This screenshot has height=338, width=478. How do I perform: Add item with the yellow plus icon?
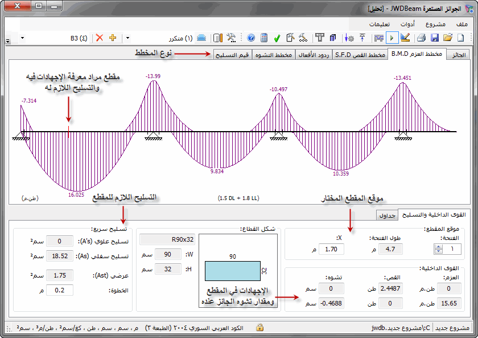click(112, 38)
